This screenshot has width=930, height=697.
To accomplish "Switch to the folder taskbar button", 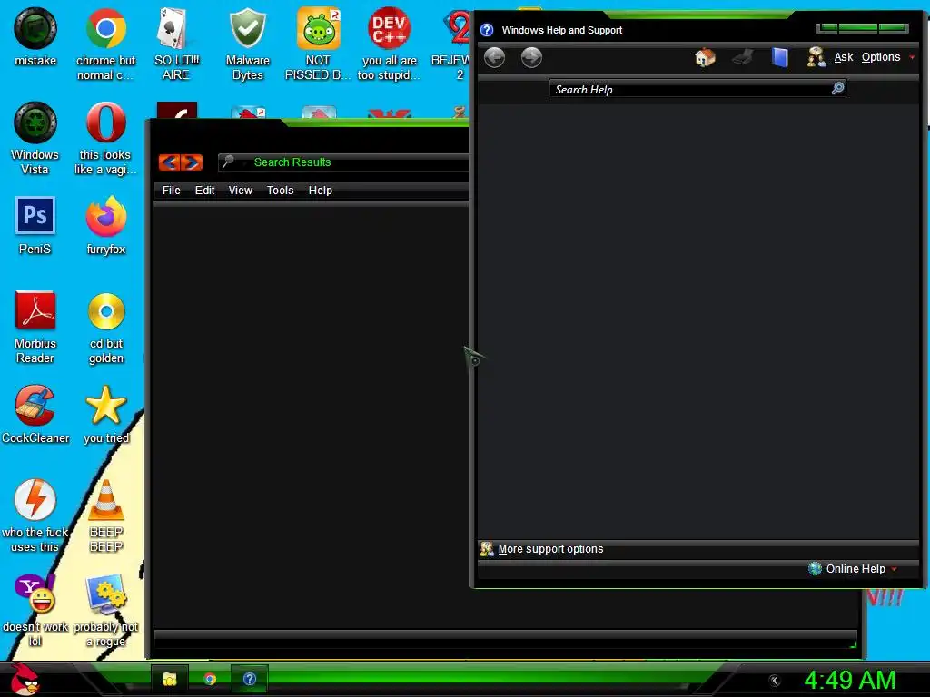I will point(170,679).
